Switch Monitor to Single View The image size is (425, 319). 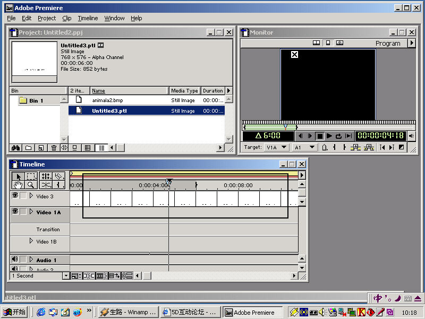[328, 43]
